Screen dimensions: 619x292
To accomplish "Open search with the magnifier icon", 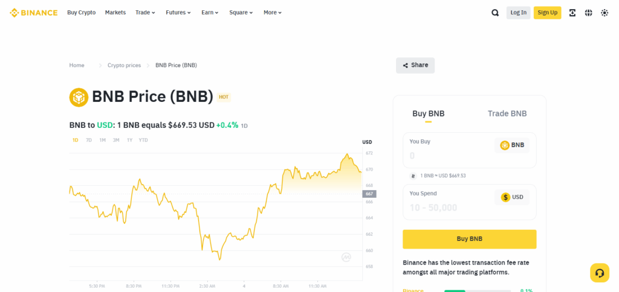I will (495, 12).
